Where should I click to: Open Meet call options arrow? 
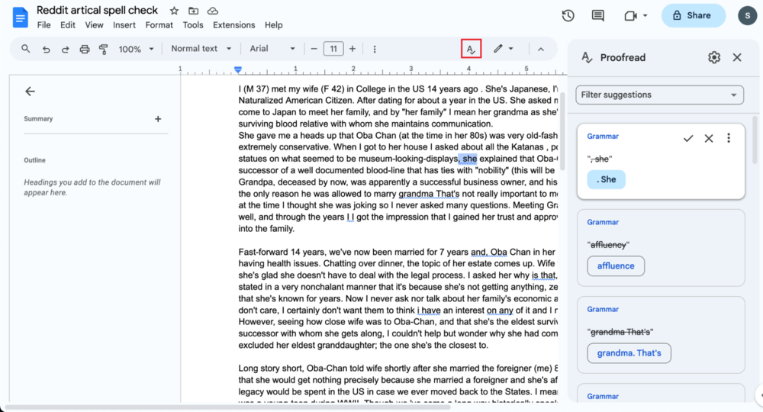coord(645,15)
